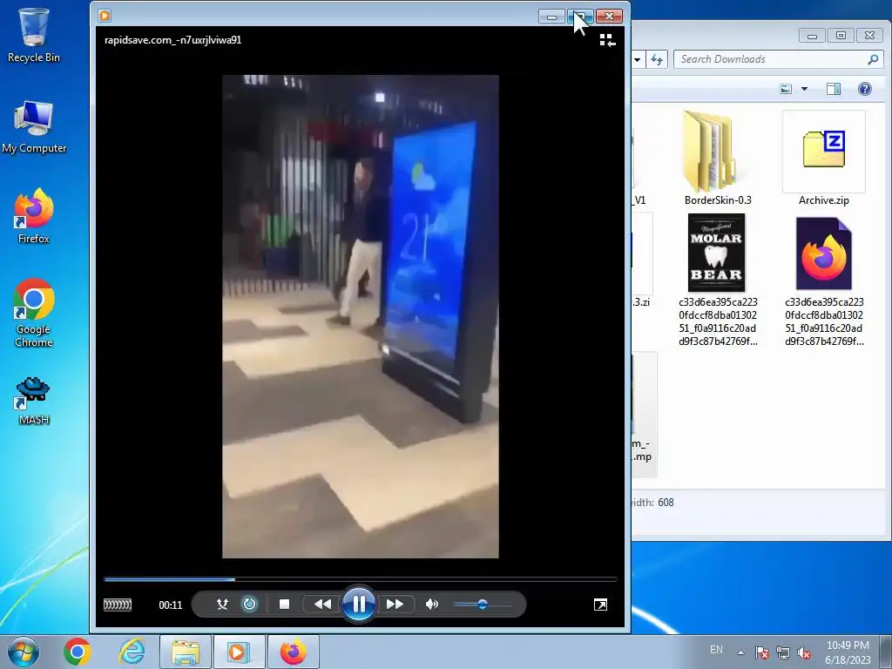This screenshot has width=892, height=669.
Task: Open Google Chrome from the taskbar
Action: (78, 652)
